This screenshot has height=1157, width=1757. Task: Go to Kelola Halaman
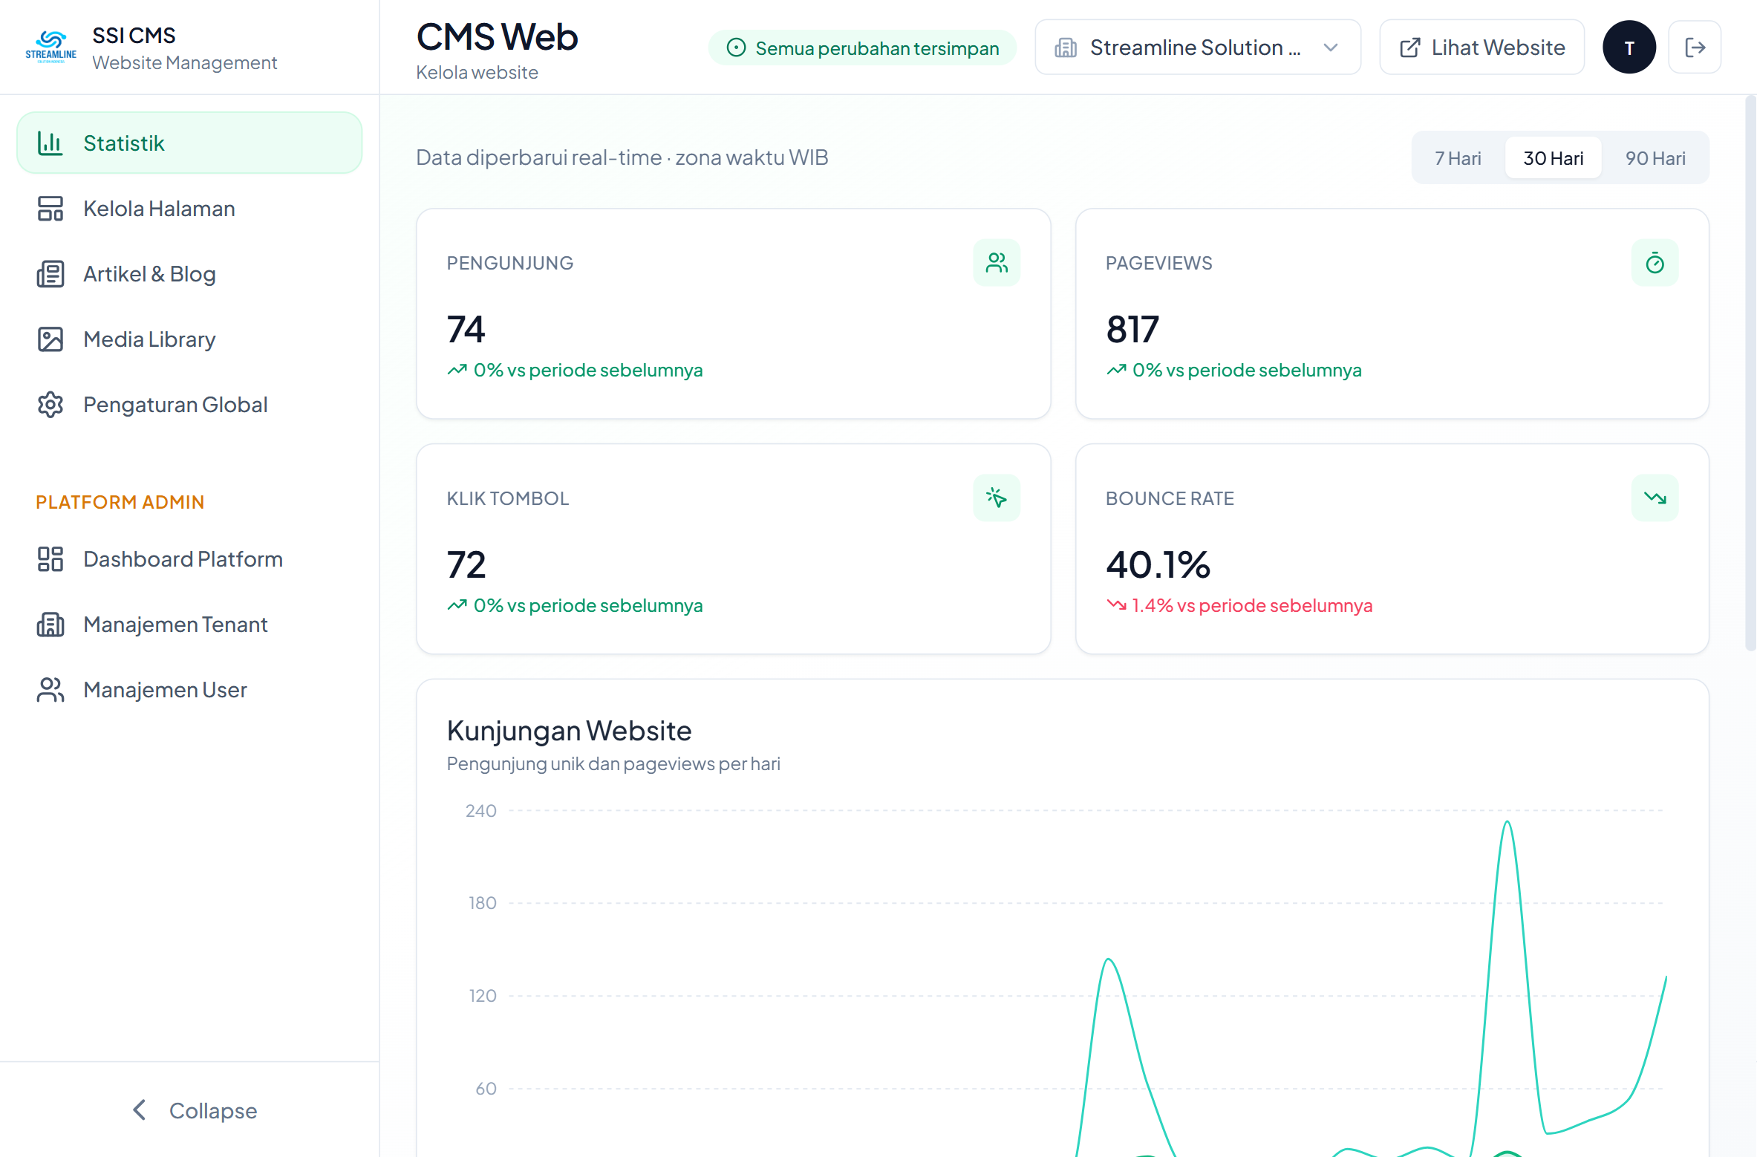[x=189, y=209]
